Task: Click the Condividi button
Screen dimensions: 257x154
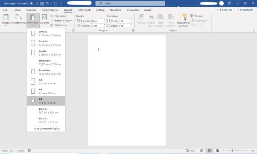Action: [x=224, y=10]
